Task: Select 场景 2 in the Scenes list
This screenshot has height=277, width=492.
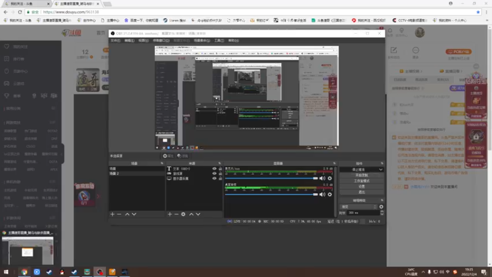Action: pyautogui.click(x=137, y=174)
